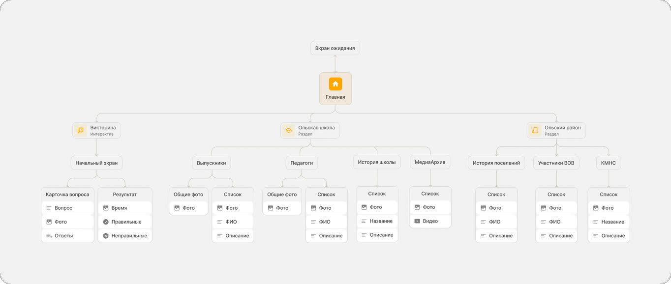Click Список header under Участники ВОВ
This screenshot has width=671, height=284.
click(556, 194)
